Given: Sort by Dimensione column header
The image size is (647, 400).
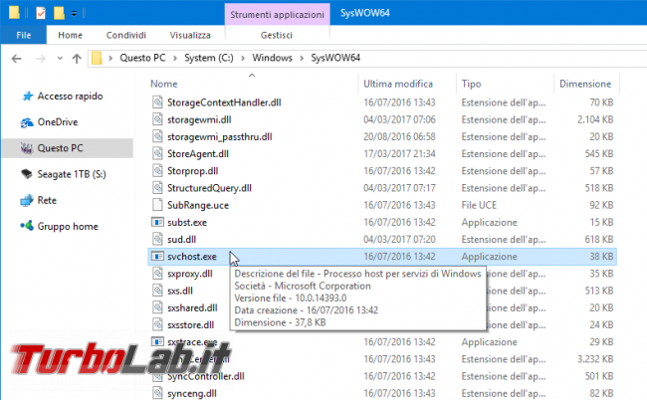Looking at the screenshot, I should coord(585,84).
